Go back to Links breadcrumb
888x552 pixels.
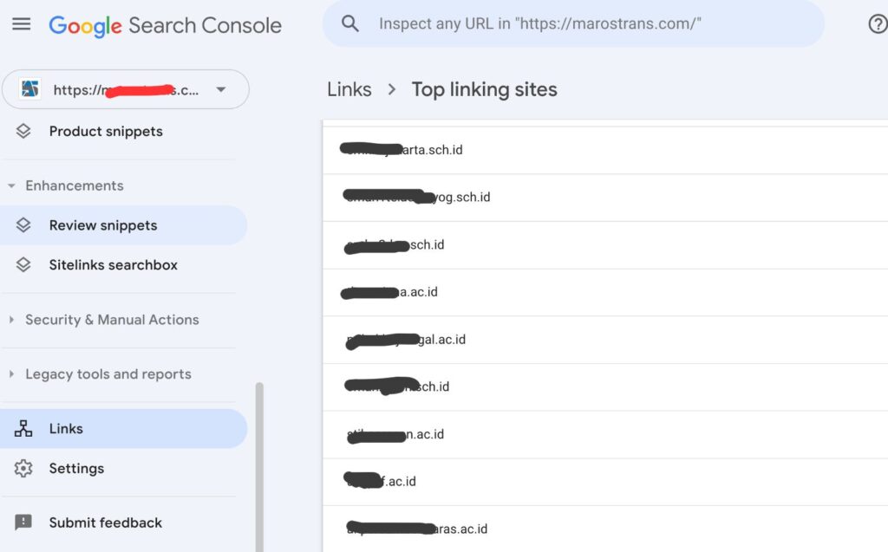point(349,89)
